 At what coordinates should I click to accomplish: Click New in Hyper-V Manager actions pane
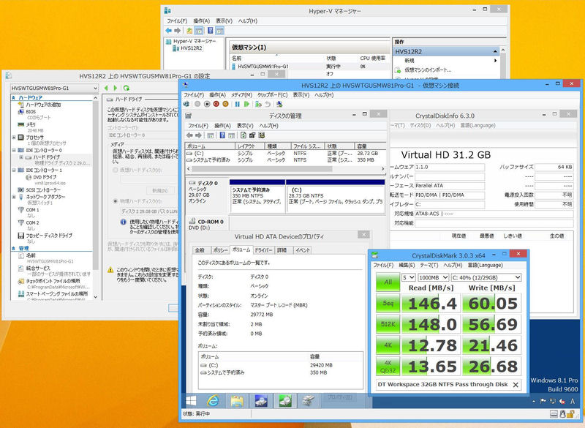[x=409, y=60]
